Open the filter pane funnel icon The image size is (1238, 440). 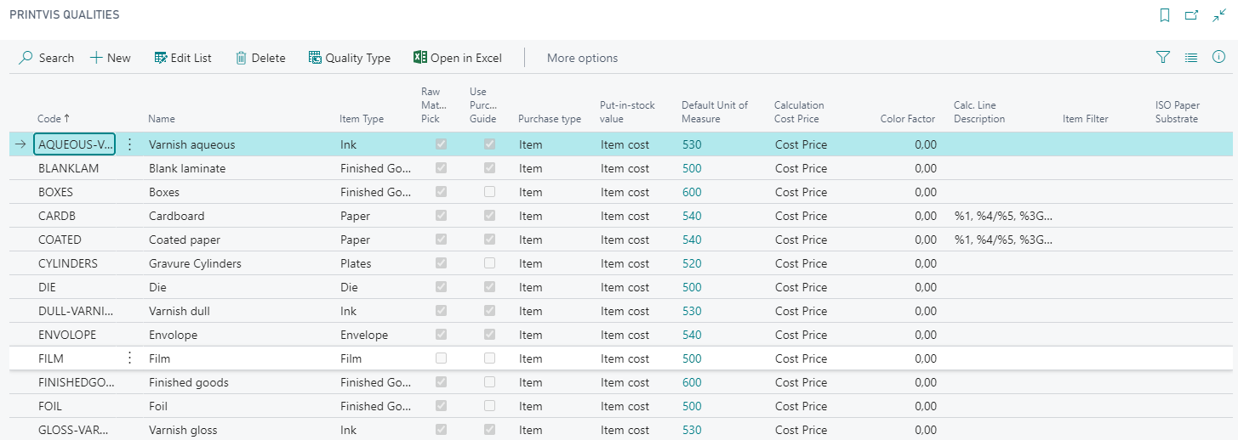click(x=1163, y=58)
